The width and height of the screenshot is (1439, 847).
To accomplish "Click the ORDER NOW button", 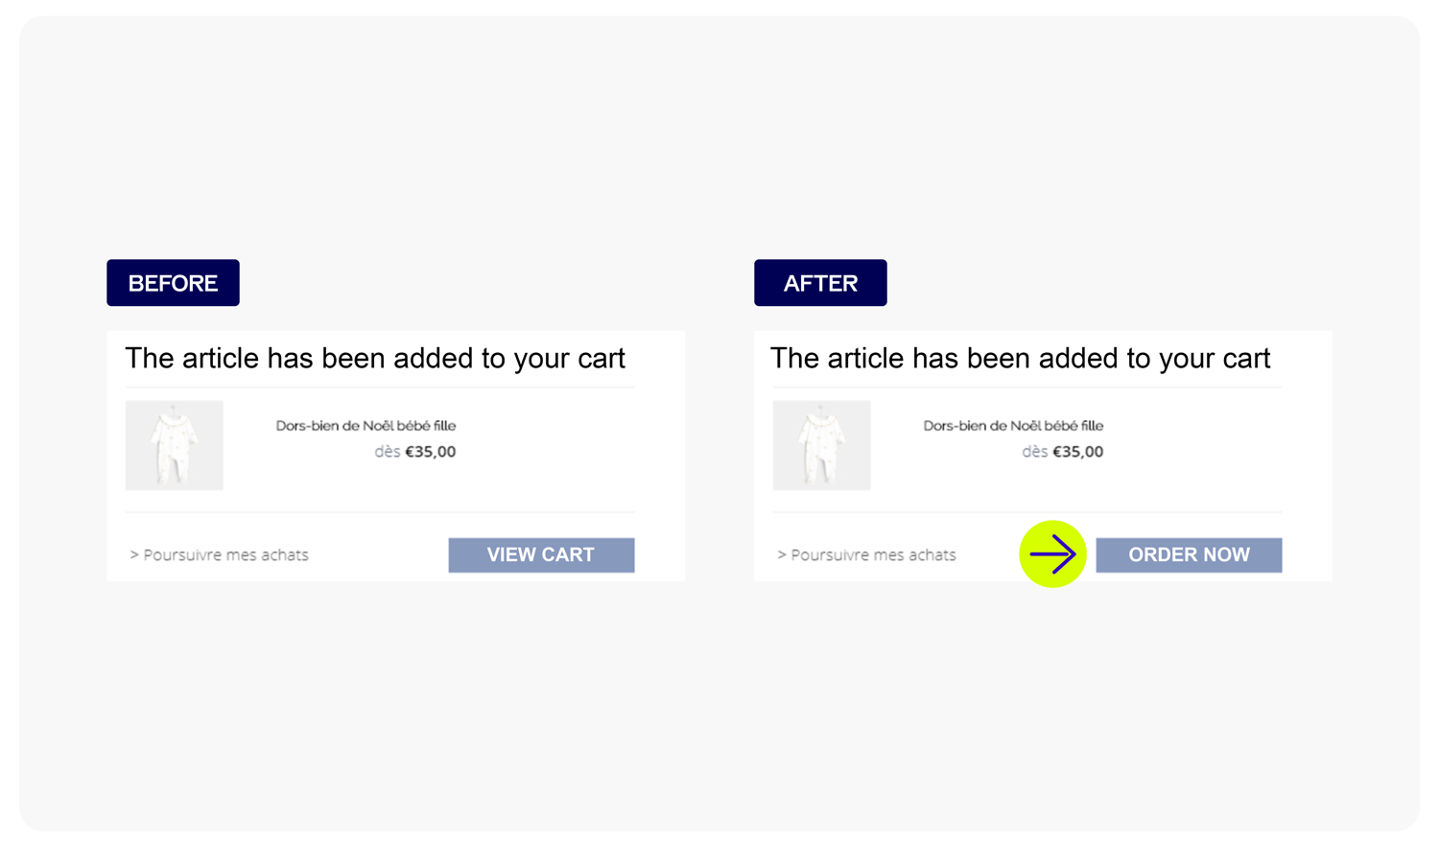I will tap(1189, 555).
